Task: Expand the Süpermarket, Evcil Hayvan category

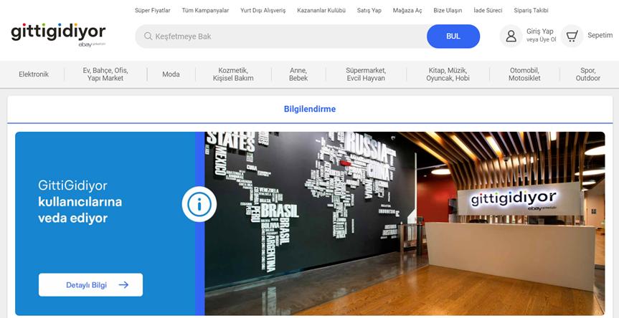Action: 366,74
